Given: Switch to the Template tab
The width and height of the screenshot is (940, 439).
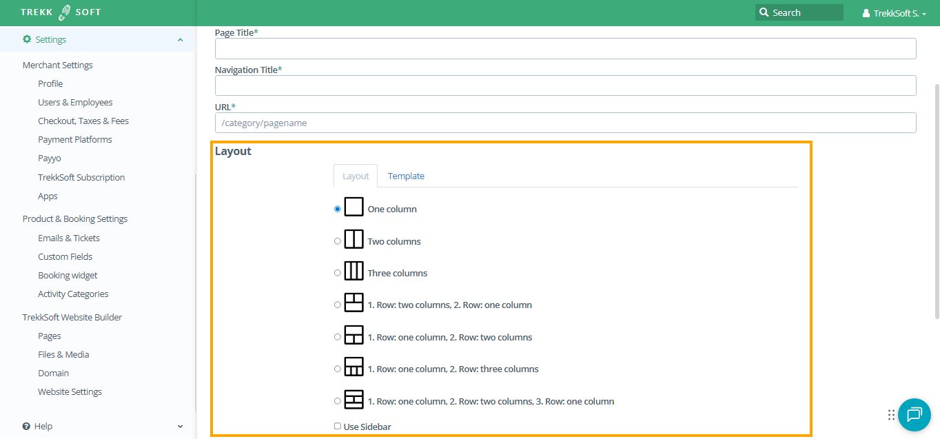Looking at the screenshot, I should pyautogui.click(x=406, y=176).
